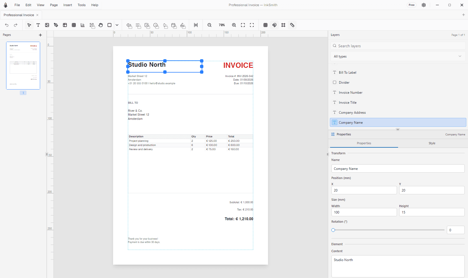Select the QR code tool

pos(92,25)
